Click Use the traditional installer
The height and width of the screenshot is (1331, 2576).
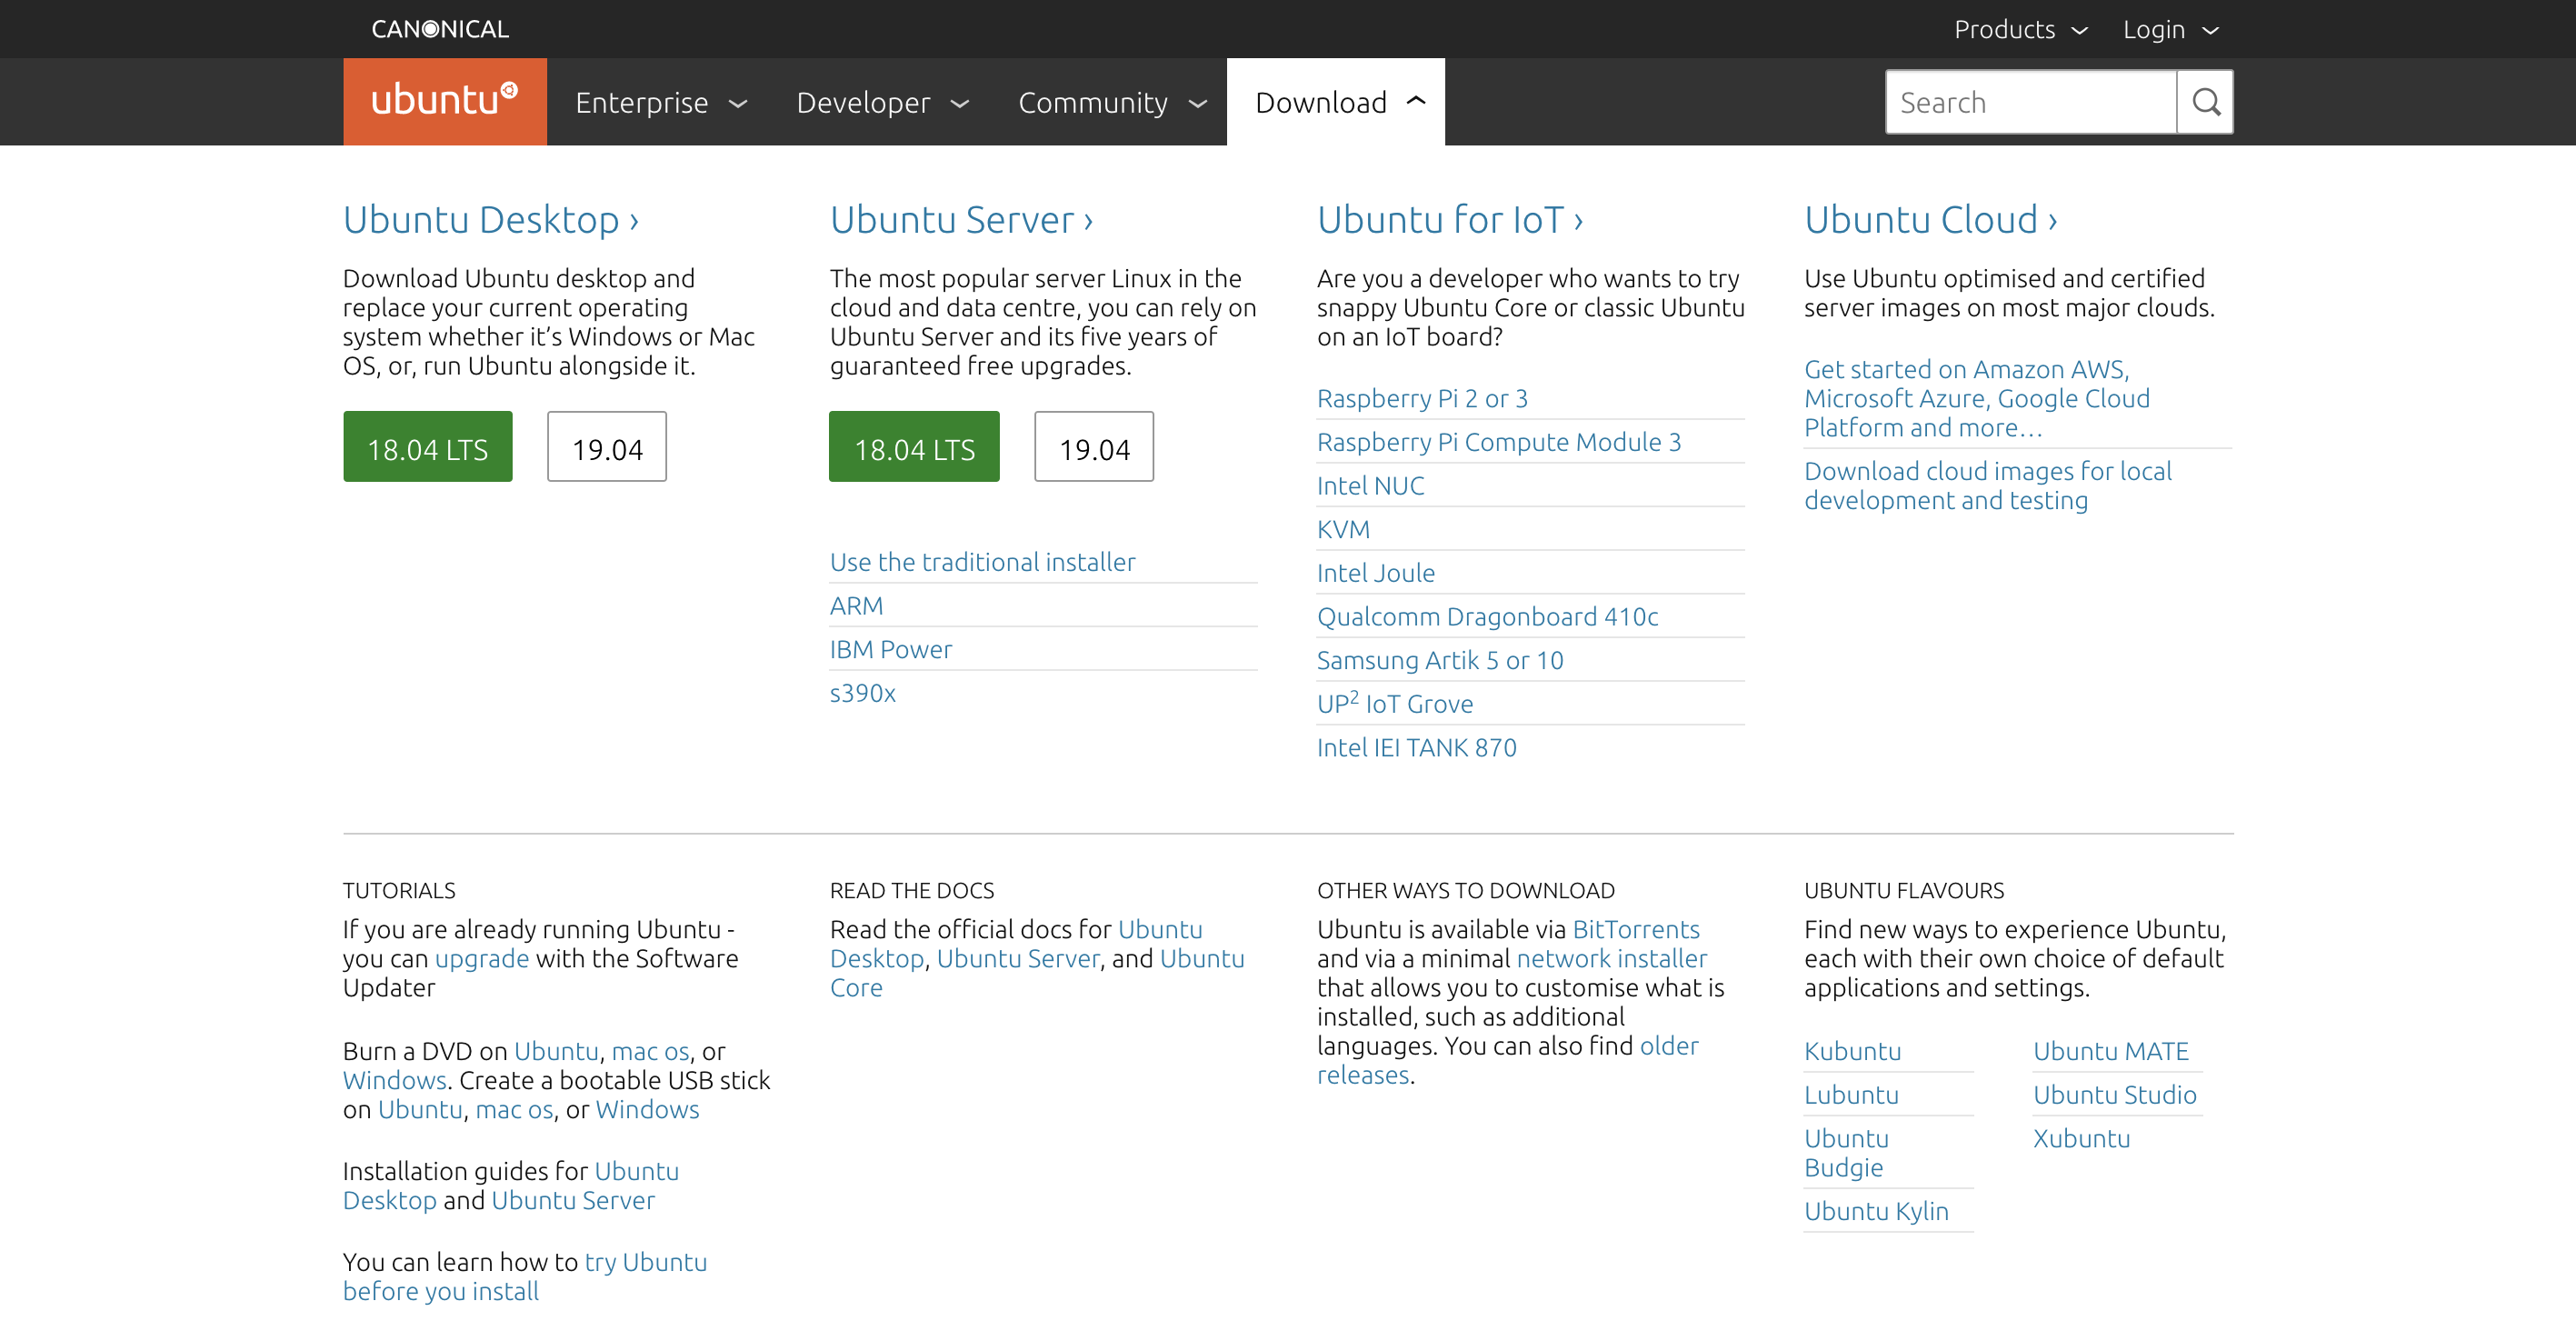(x=982, y=562)
